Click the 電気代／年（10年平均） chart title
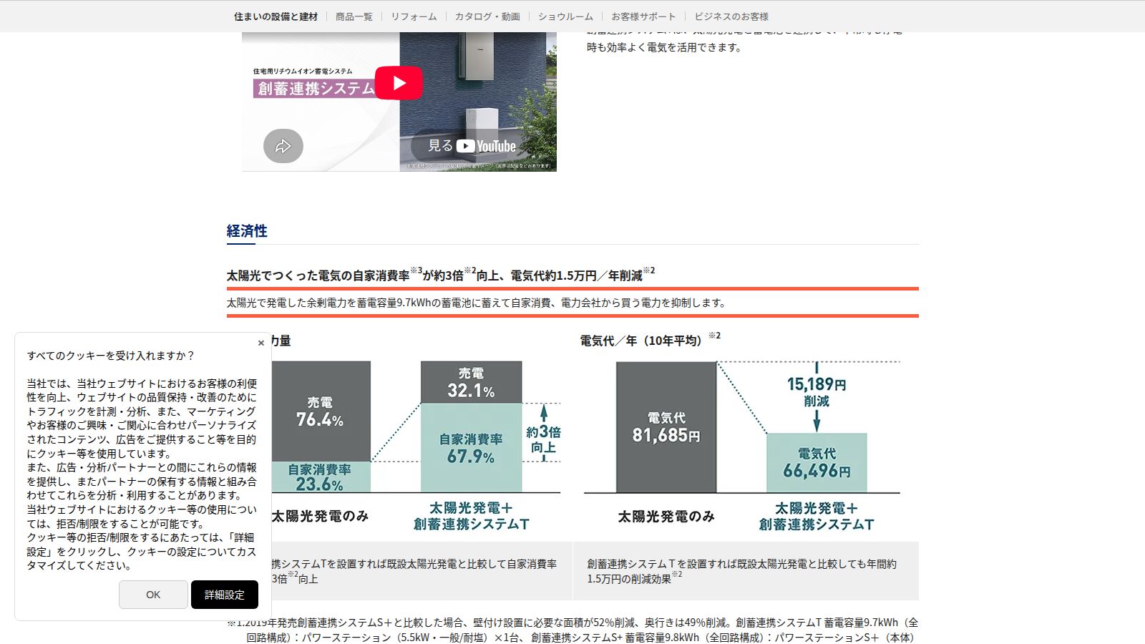1145x644 pixels. (650, 340)
